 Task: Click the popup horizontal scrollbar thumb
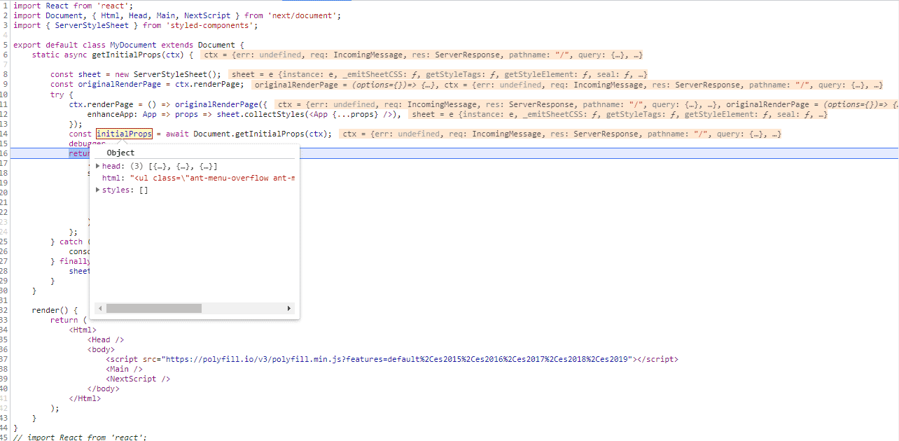[x=153, y=308]
